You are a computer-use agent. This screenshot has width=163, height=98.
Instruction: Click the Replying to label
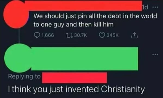pyautogui.click(x=24, y=76)
